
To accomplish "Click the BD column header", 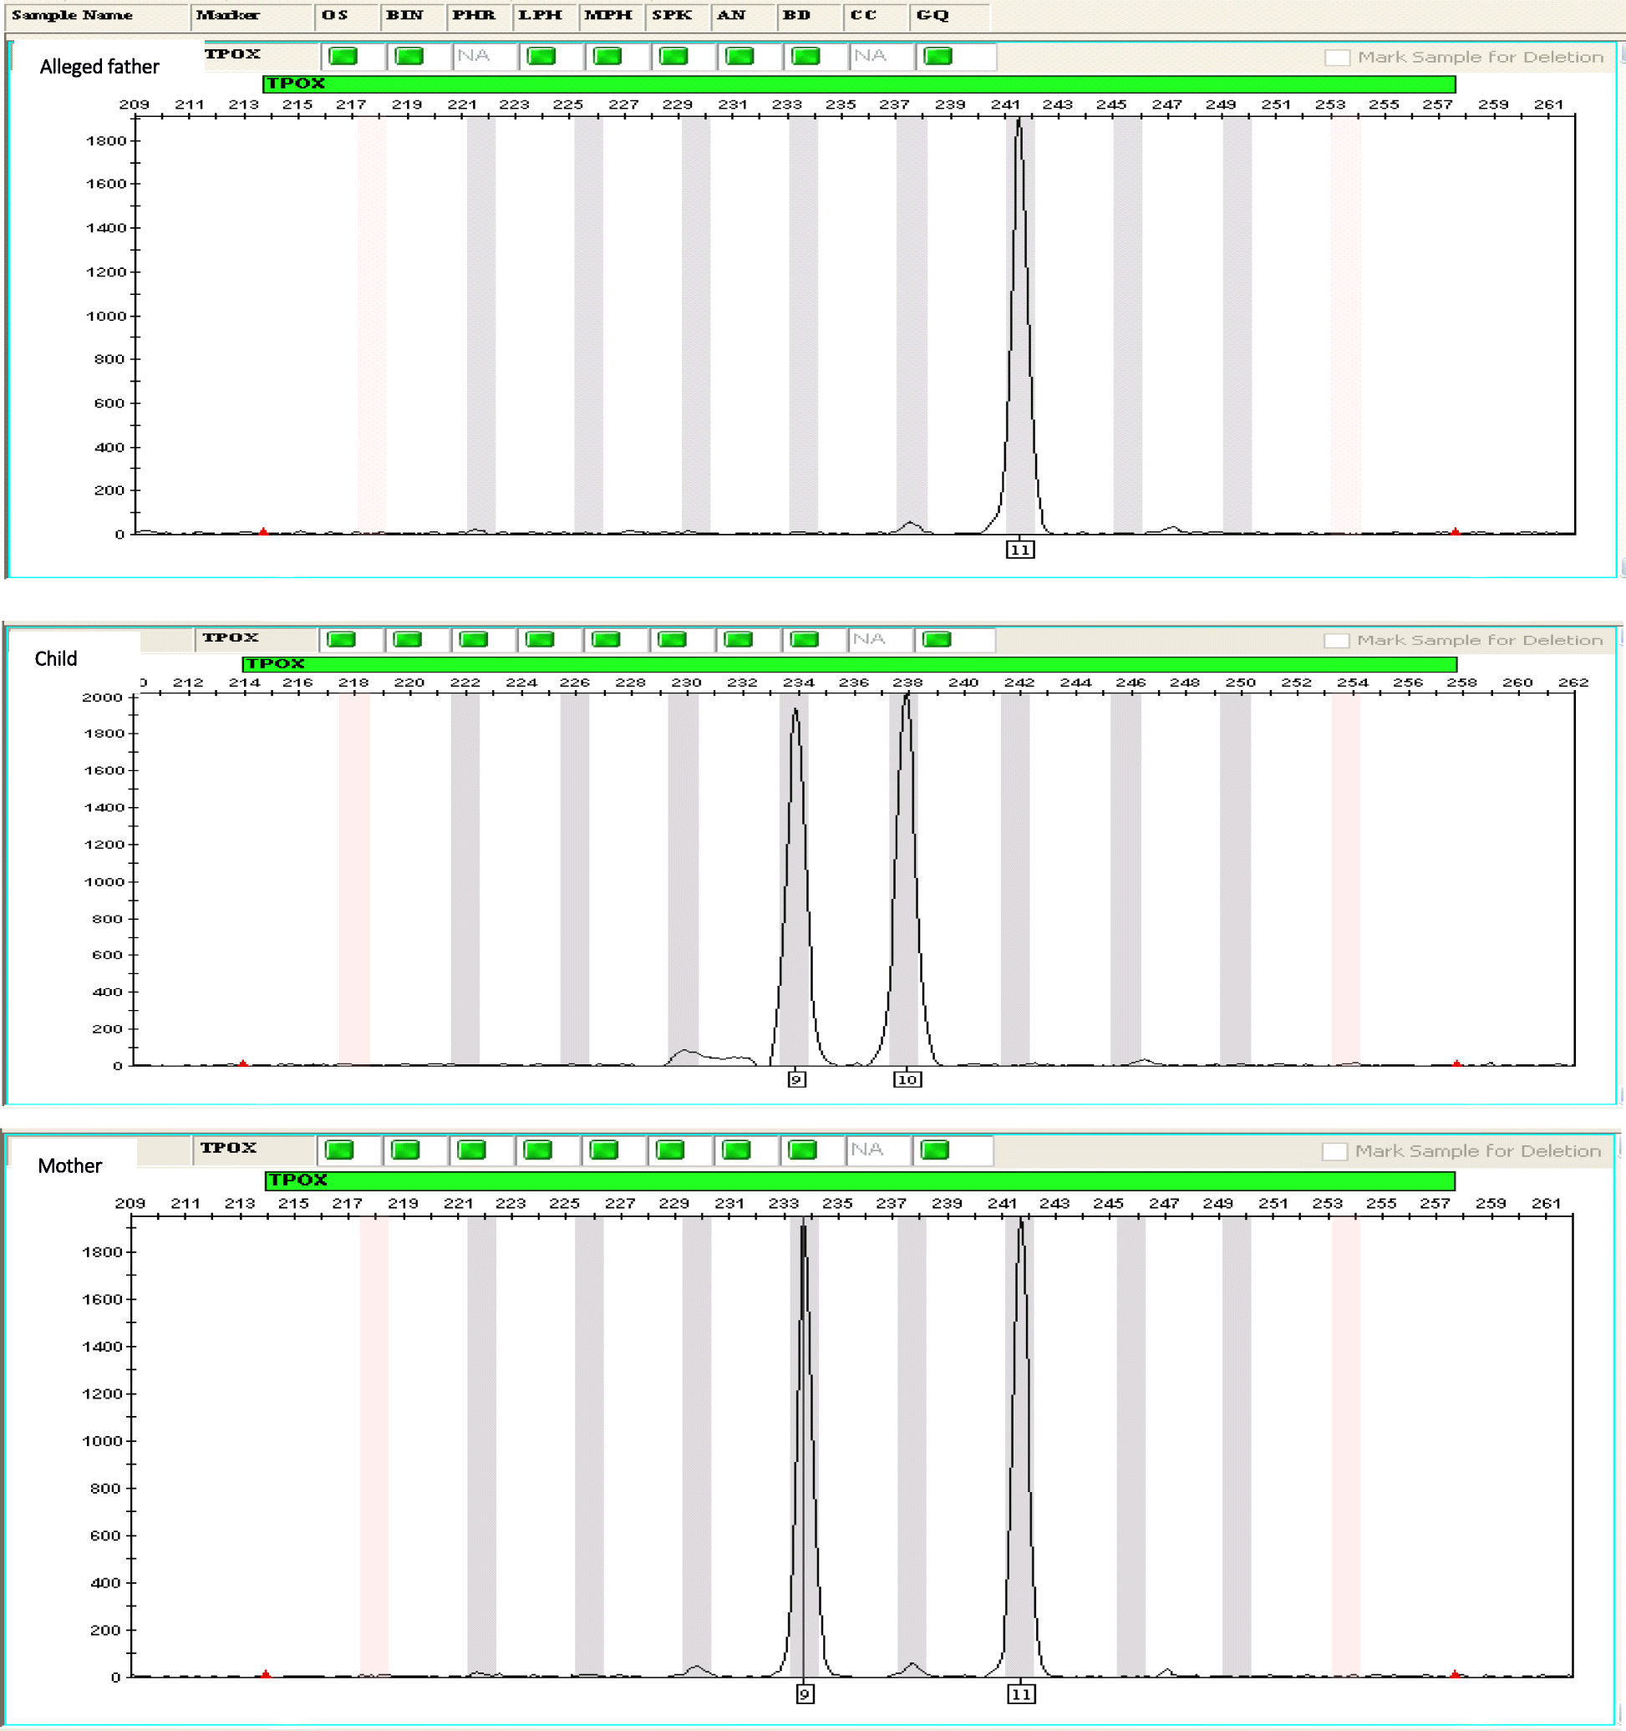I will 810,16.
